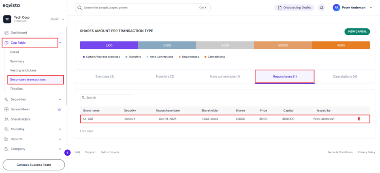Open the Summary submenu item

(x=17, y=61)
